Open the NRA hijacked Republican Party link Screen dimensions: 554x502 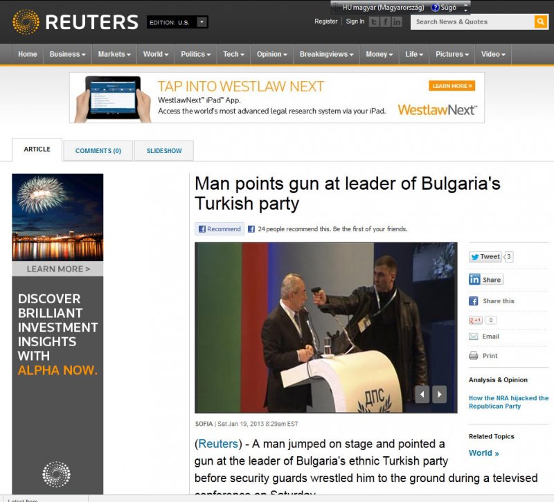pos(508,402)
